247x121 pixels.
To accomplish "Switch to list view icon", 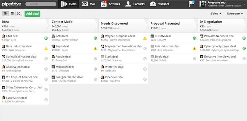I will coord(12,14).
